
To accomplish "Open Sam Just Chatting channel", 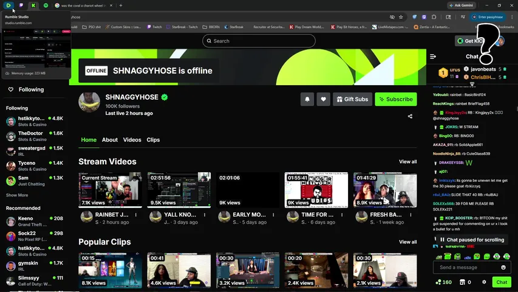I will tap(35, 181).
